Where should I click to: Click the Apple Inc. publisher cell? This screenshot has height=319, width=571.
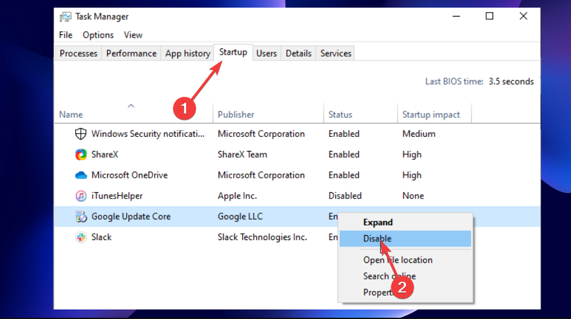(238, 196)
